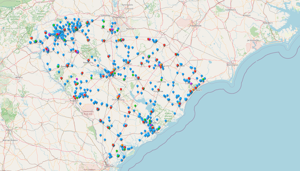Click the red marker on Camden

point(128,62)
